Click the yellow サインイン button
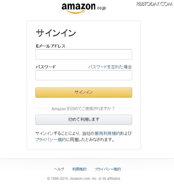 (84, 93)
